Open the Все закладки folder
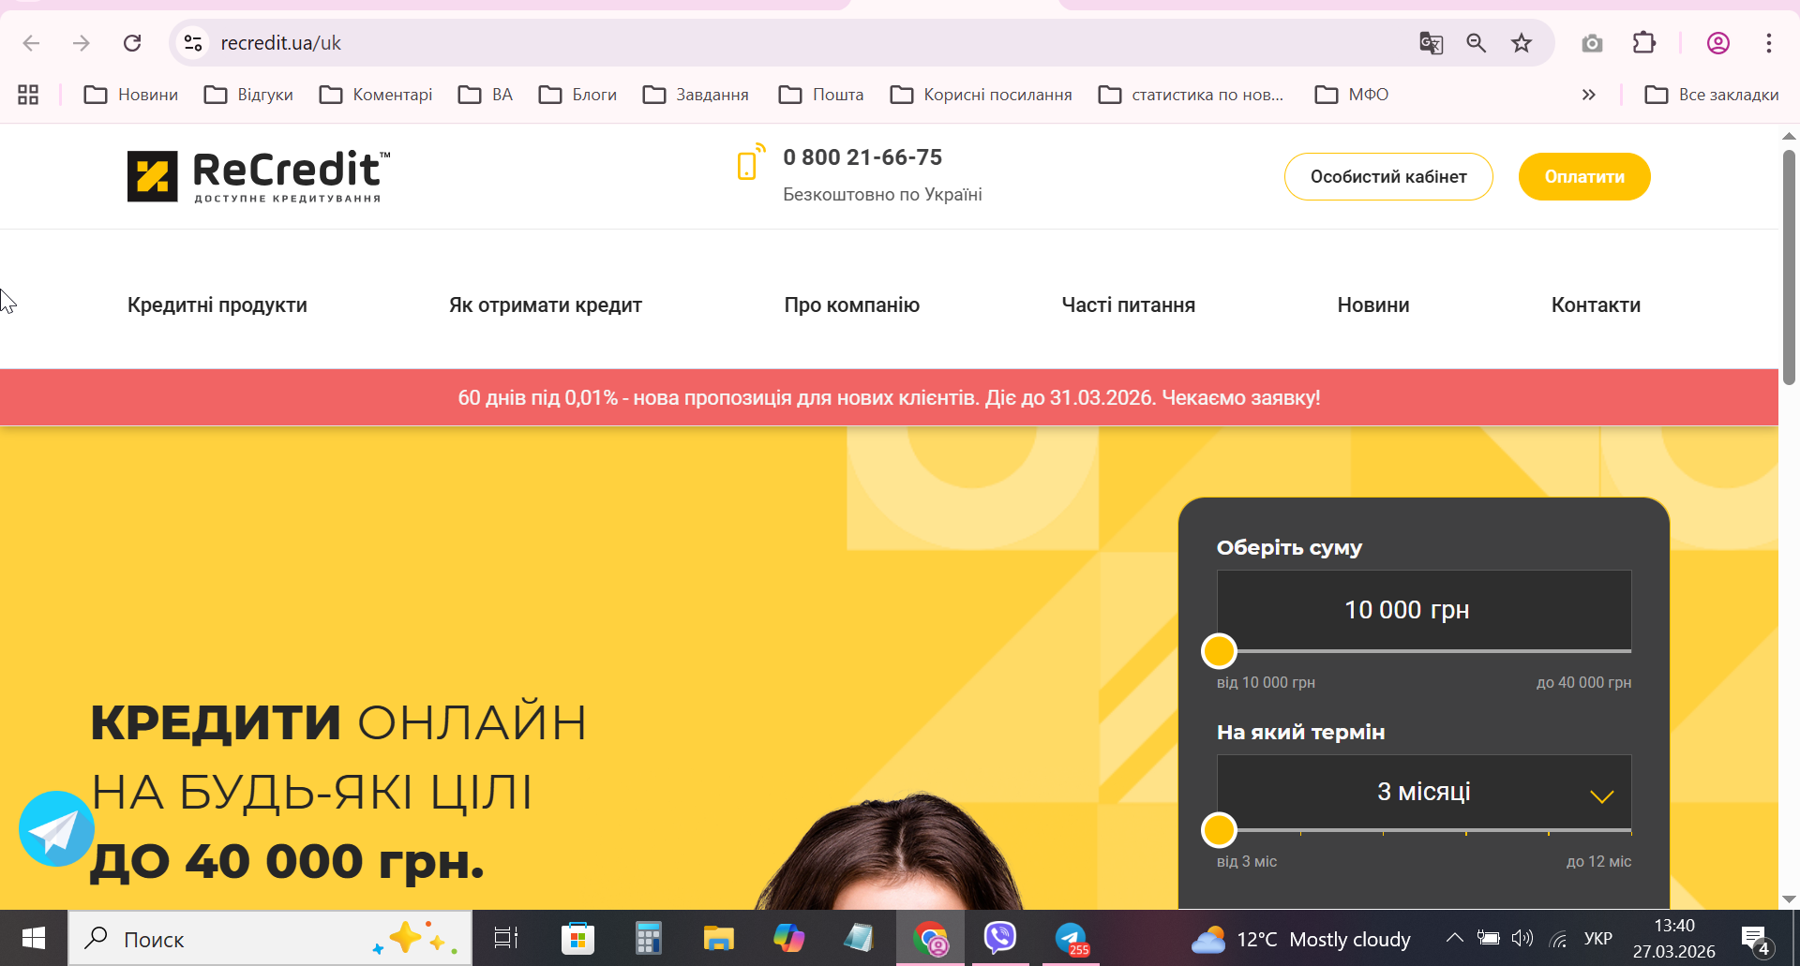The height and width of the screenshot is (966, 1800). (x=1712, y=95)
